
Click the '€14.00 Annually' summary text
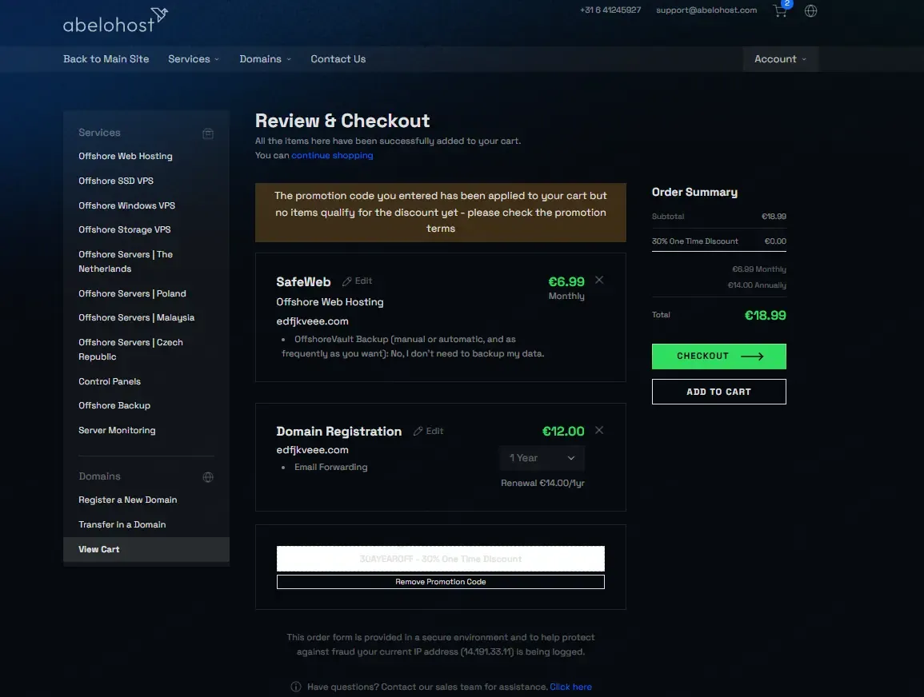pyautogui.click(x=758, y=285)
